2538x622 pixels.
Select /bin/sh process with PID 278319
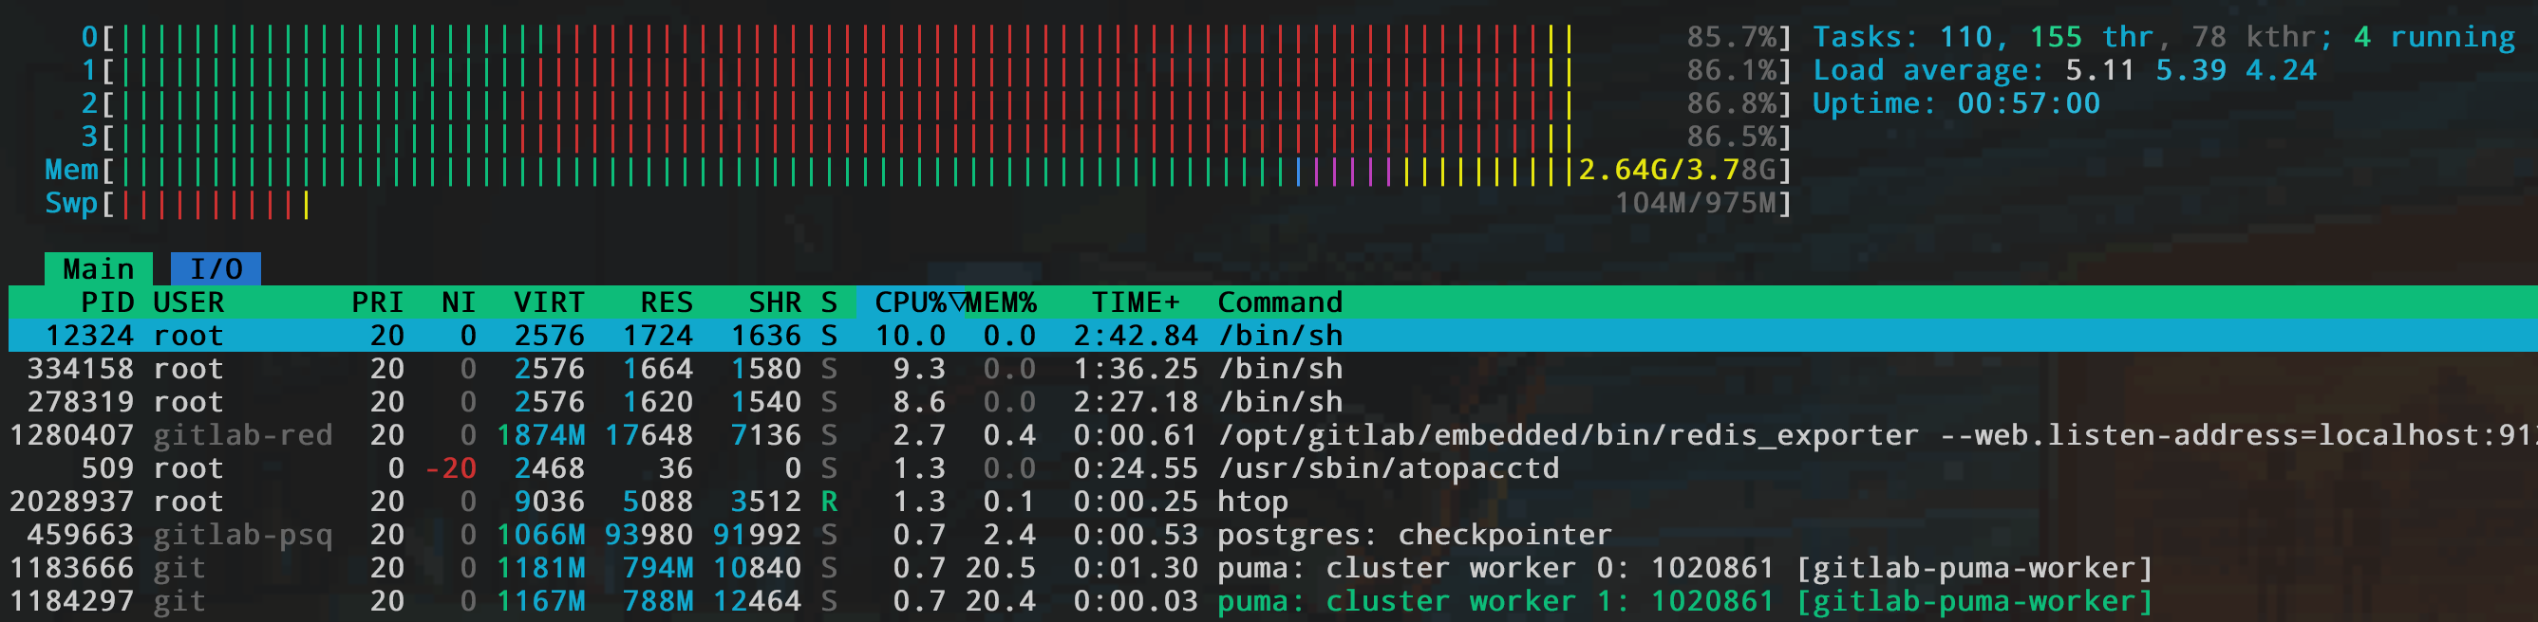pos(1279,403)
